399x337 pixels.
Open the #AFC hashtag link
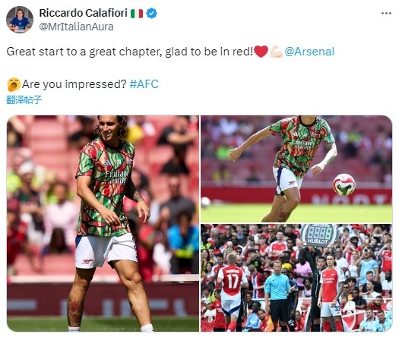144,84
